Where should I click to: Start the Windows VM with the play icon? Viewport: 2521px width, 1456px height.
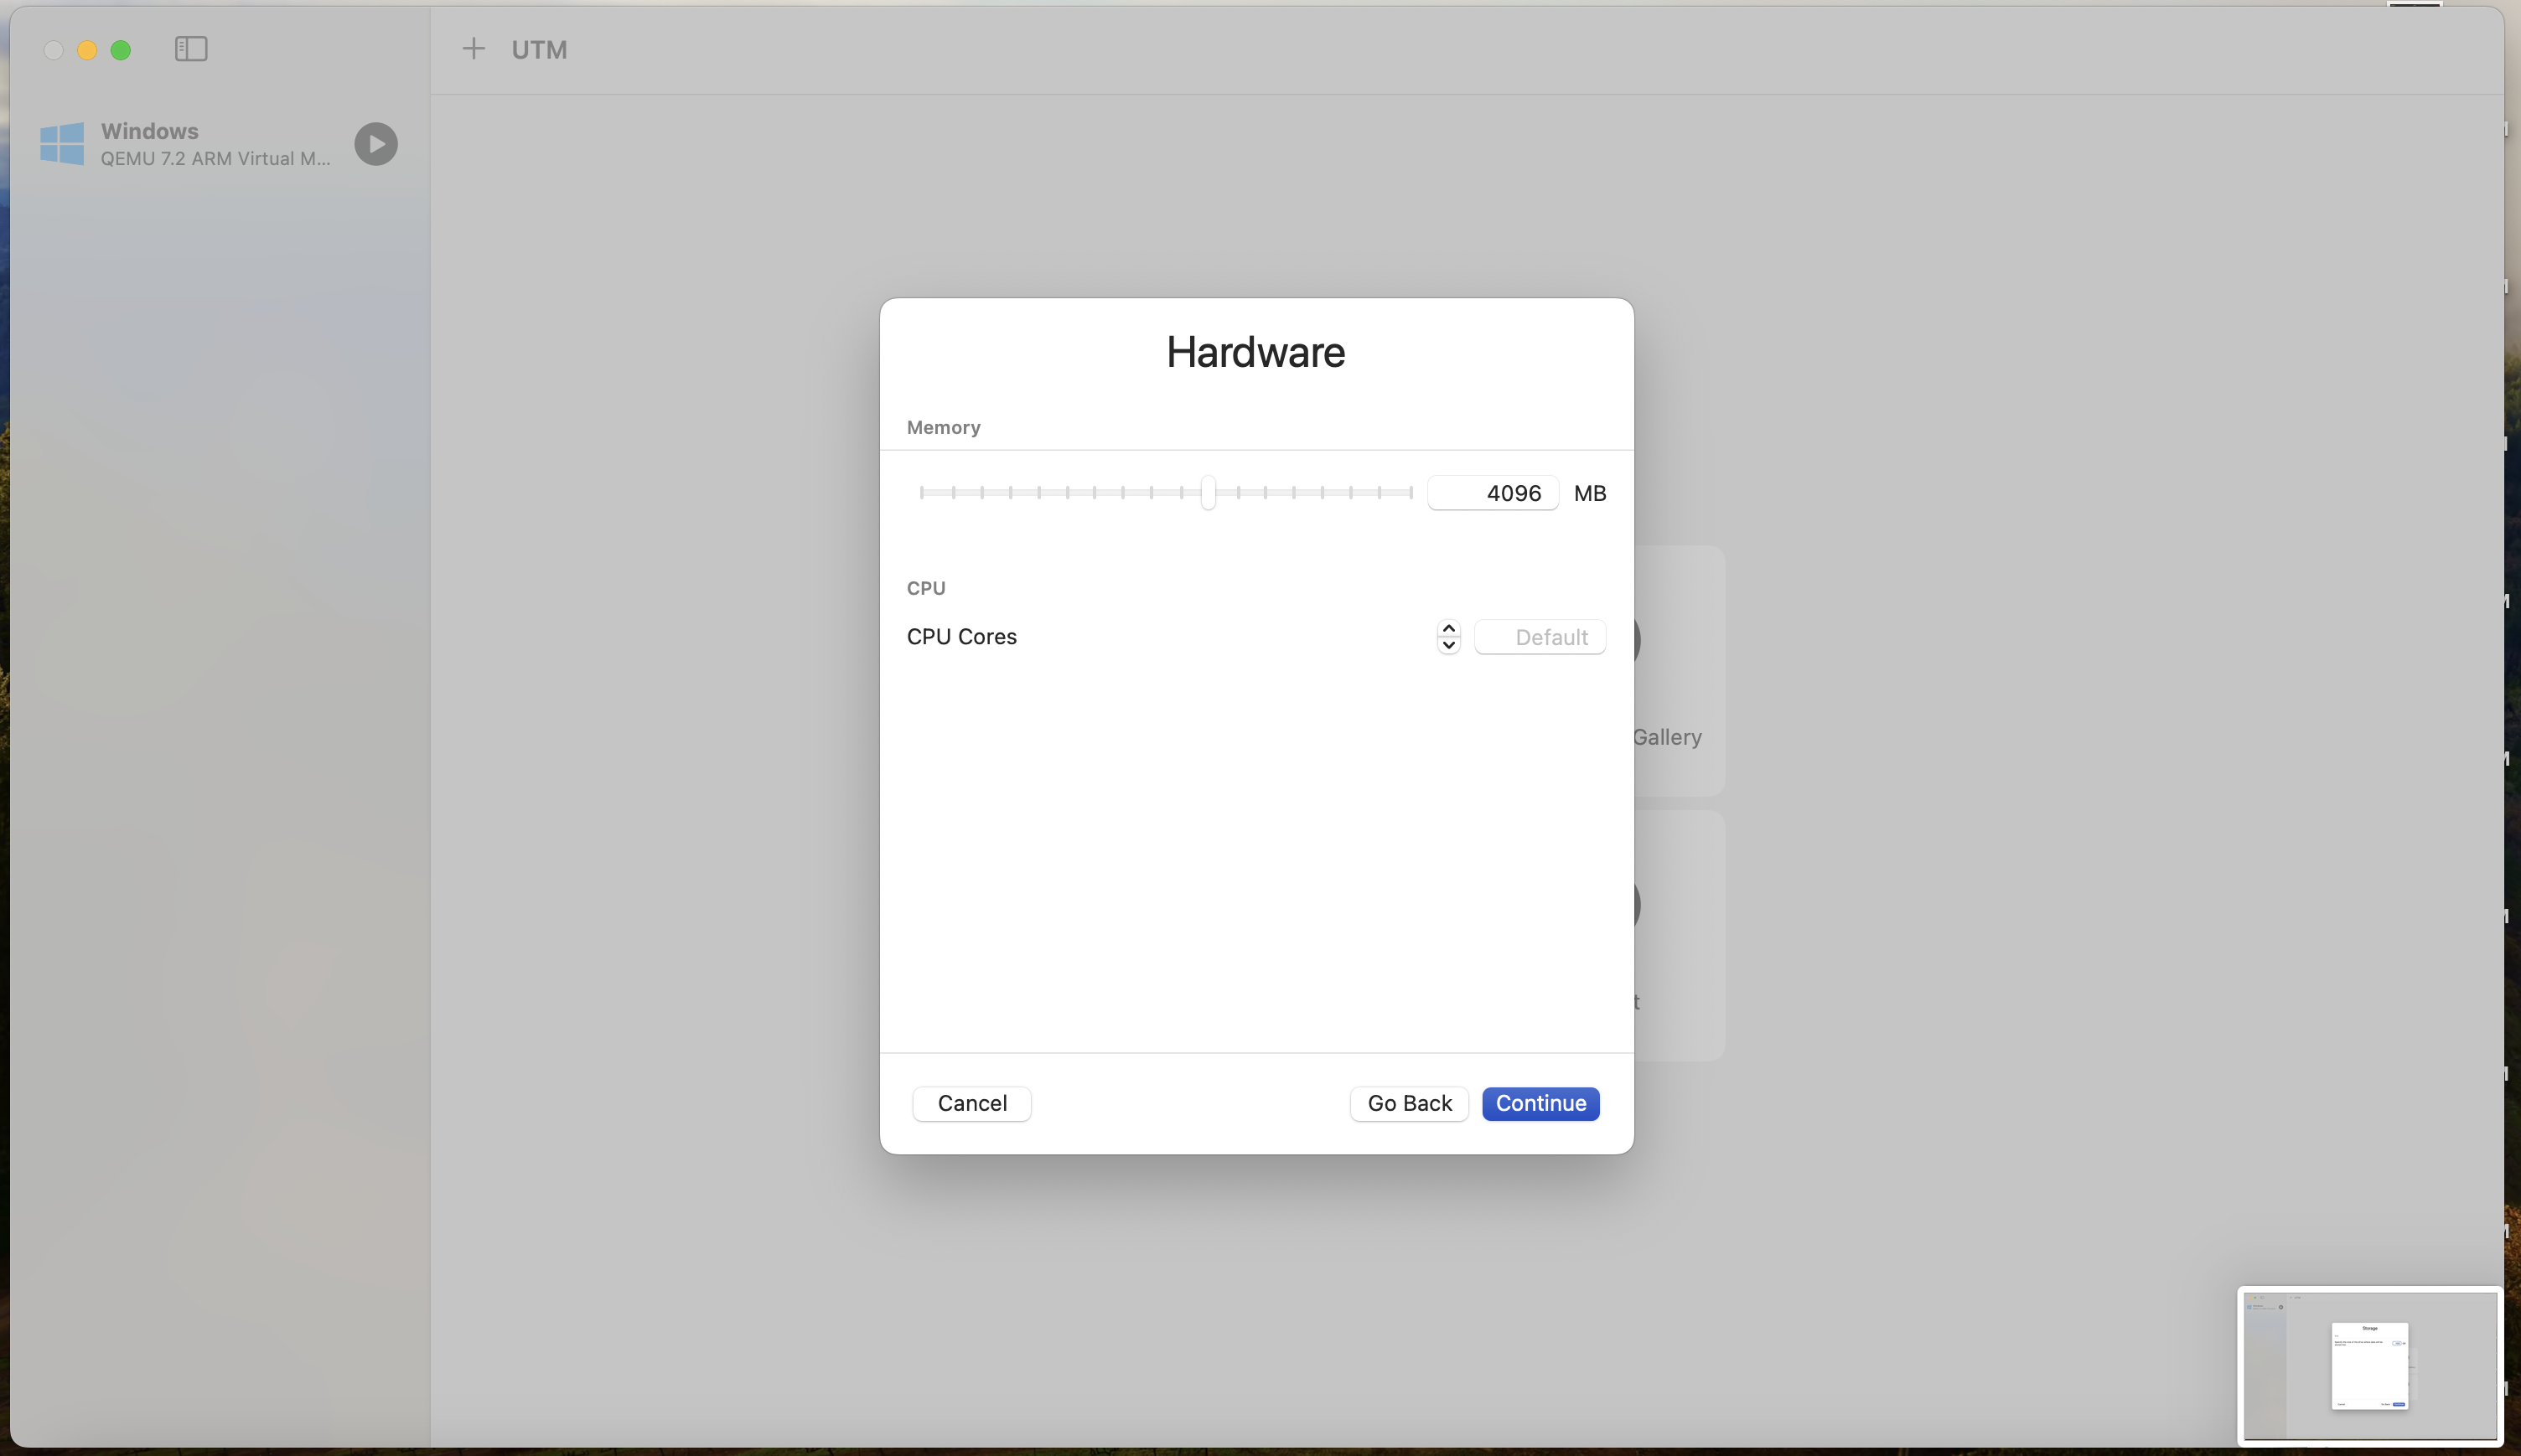tap(376, 144)
